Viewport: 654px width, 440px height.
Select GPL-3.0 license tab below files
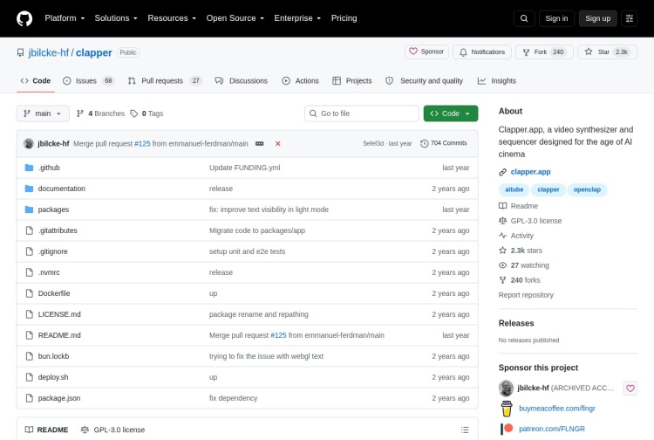pyautogui.click(x=112, y=430)
